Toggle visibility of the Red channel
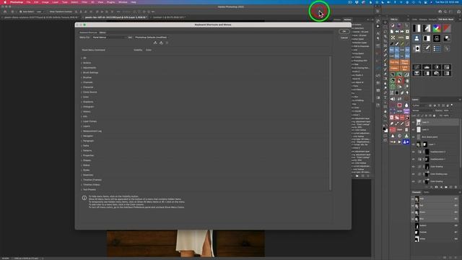The width and height of the screenshot is (462, 260). tap(413, 206)
